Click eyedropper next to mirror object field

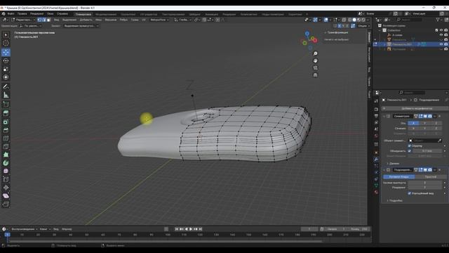[440, 141]
